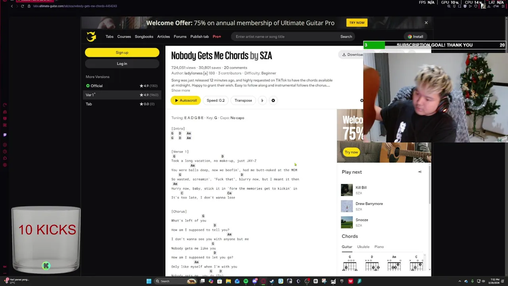Viewport: 508px width, 286px height.
Task: Open the browser easy setup menu icon
Action: point(503,6)
